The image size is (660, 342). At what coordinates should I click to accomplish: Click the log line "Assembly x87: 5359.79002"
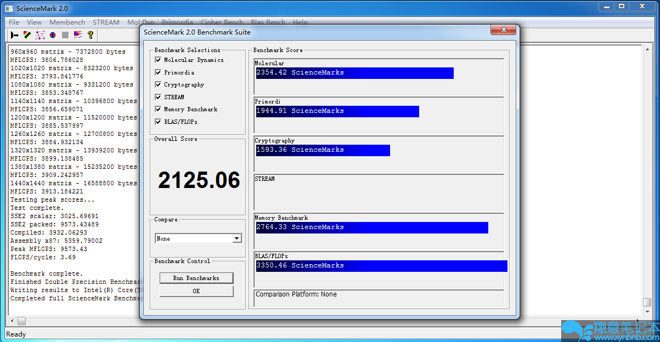(x=57, y=241)
